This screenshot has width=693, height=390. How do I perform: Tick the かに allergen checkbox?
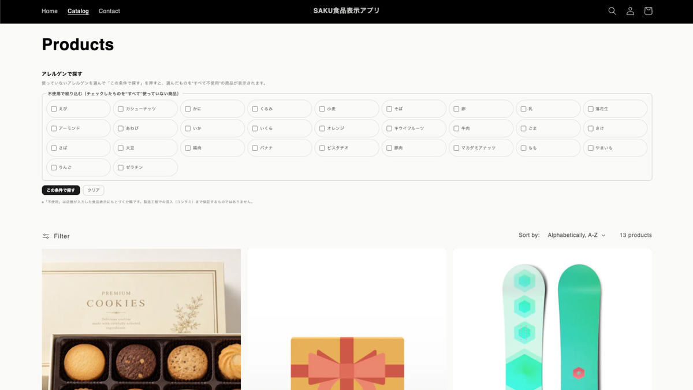188,109
